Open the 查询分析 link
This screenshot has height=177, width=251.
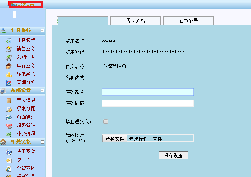tap(26, 82)
